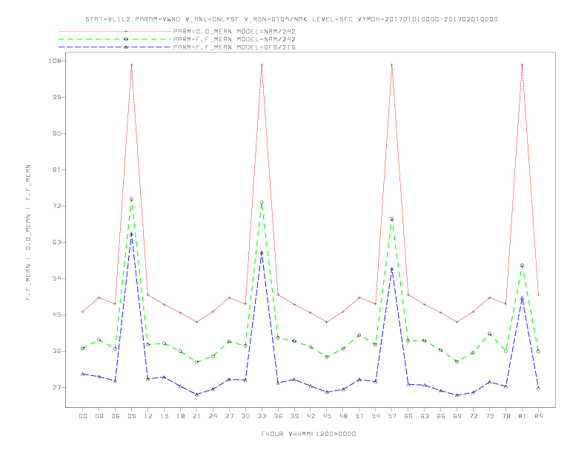The width and height of the screenshot is (587, 453).
Task: Click y-axis tick label 63
Action: point(57,242)
